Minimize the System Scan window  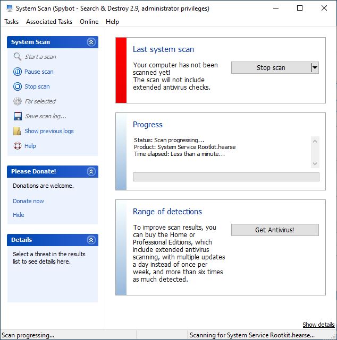click(276, 8)
